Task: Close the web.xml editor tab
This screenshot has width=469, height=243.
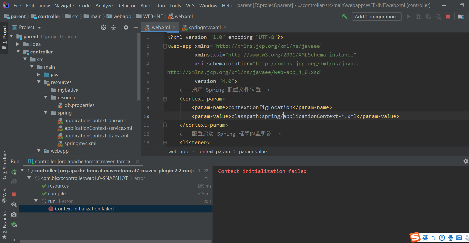Action: point(174,27)
